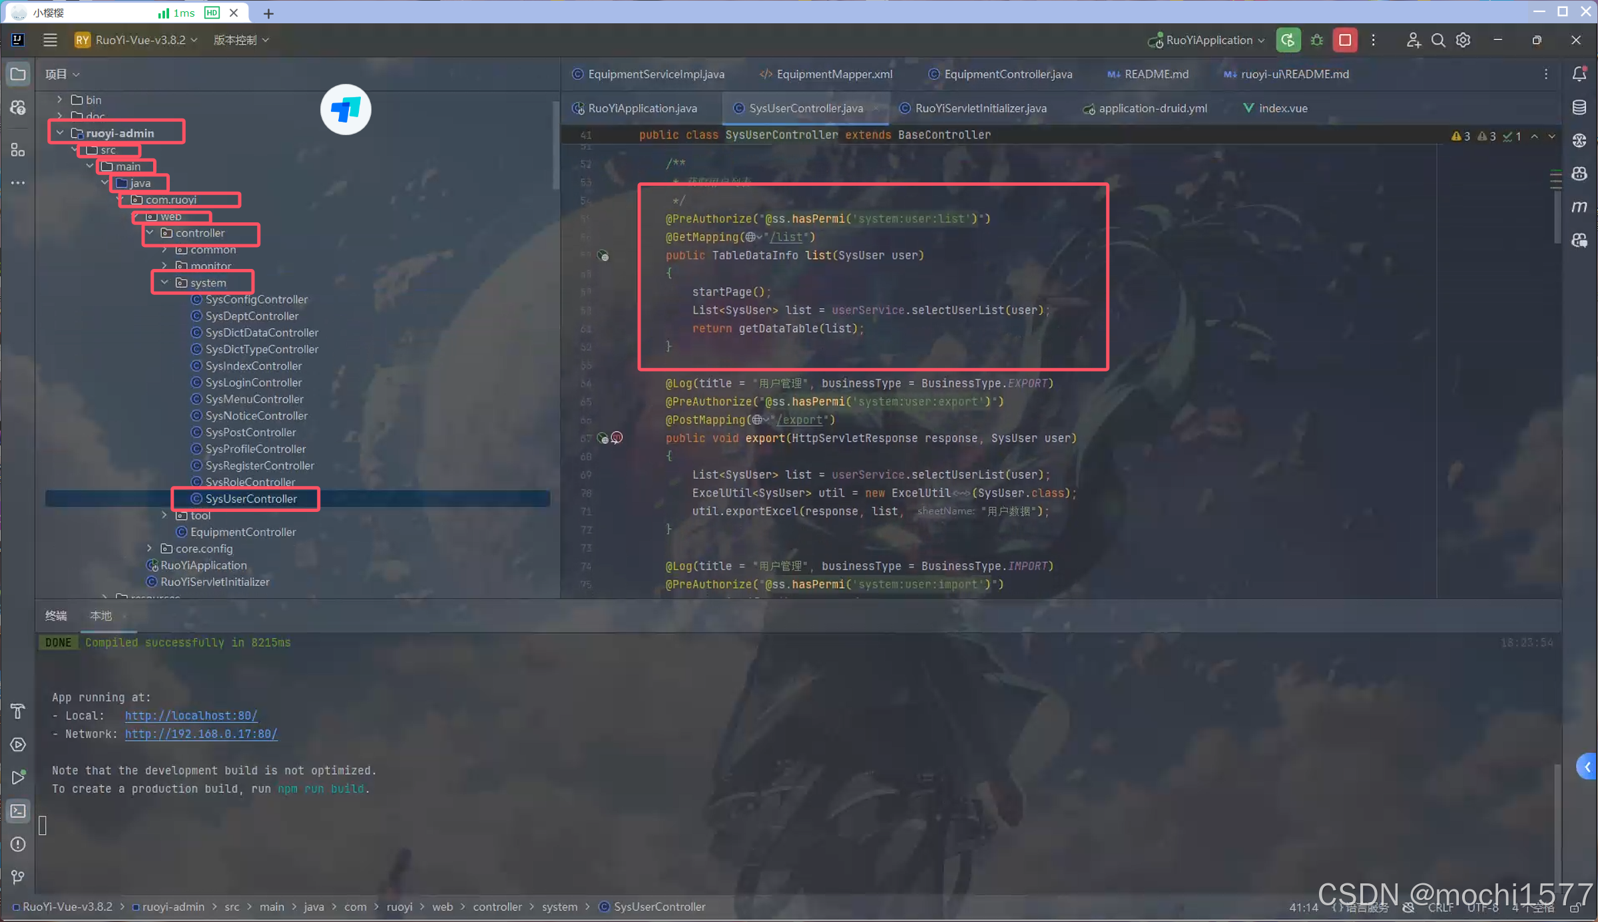Switch to index.vue editor tab
This screenshot has width=1598, height=922.
pos(1282,108)
